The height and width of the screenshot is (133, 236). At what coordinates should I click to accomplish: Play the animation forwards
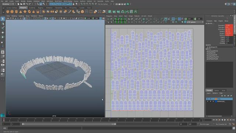pyautogui.click(x=225, y=120)
